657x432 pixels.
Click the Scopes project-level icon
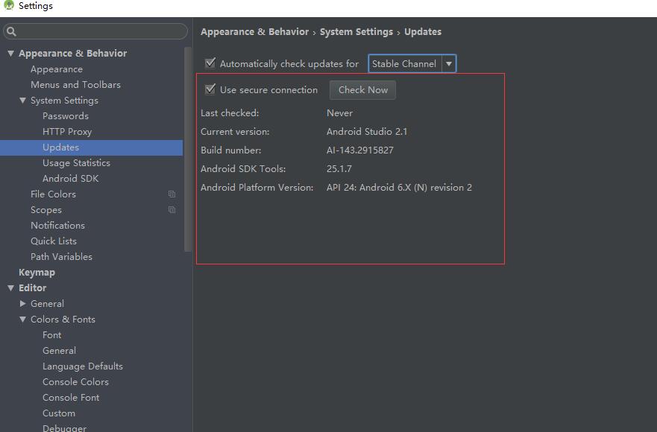click(x=172, y=210)
